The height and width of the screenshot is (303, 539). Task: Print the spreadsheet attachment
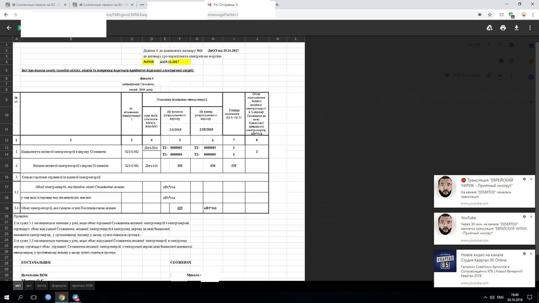pos(503,27)
